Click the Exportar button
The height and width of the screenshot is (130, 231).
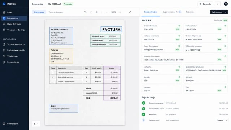tap(220, 120)
